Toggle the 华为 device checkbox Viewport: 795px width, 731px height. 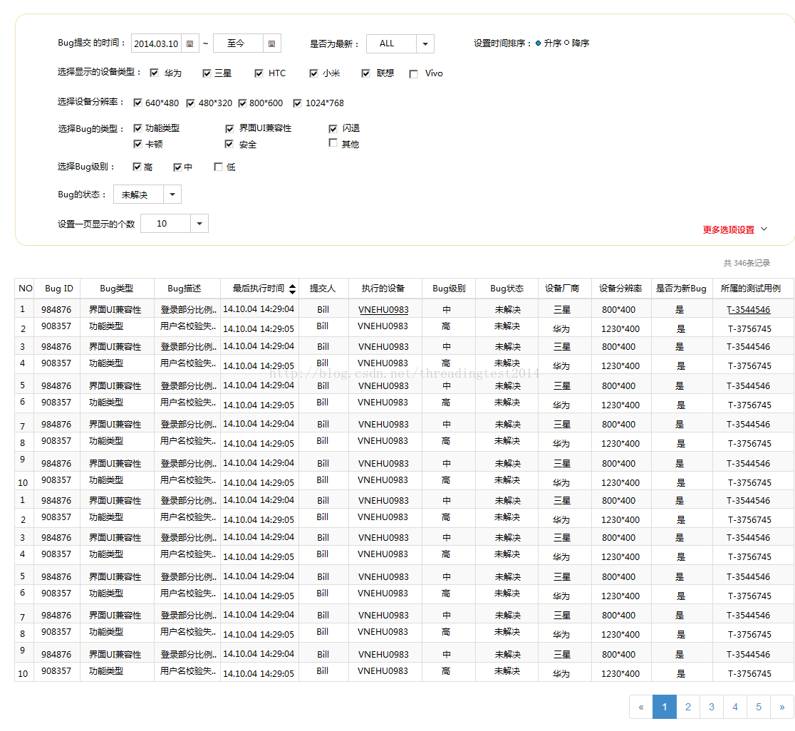tap(154, 73)
